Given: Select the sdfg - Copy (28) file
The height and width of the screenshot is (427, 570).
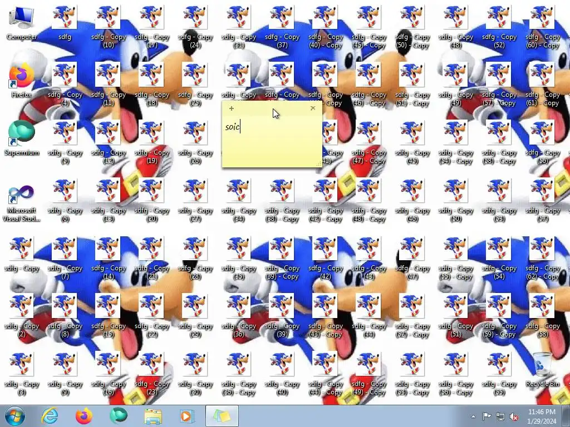Looking at the screenshot, I should click(x=195, y=258).
